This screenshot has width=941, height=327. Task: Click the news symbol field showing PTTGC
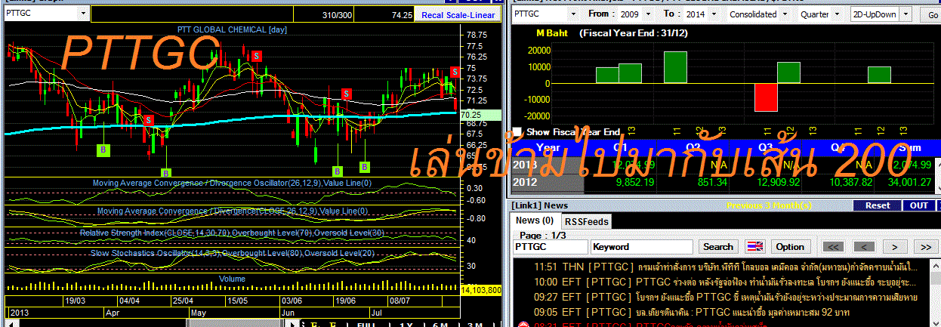pyautogui.click(x=551, y=247)
